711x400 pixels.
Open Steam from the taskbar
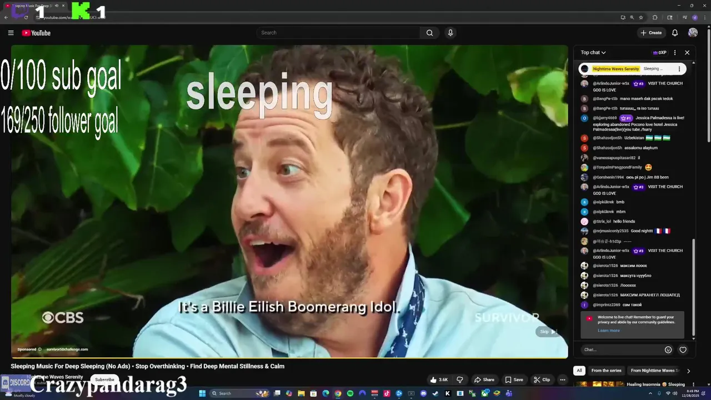pyautogui.click(x=435, y=393)
